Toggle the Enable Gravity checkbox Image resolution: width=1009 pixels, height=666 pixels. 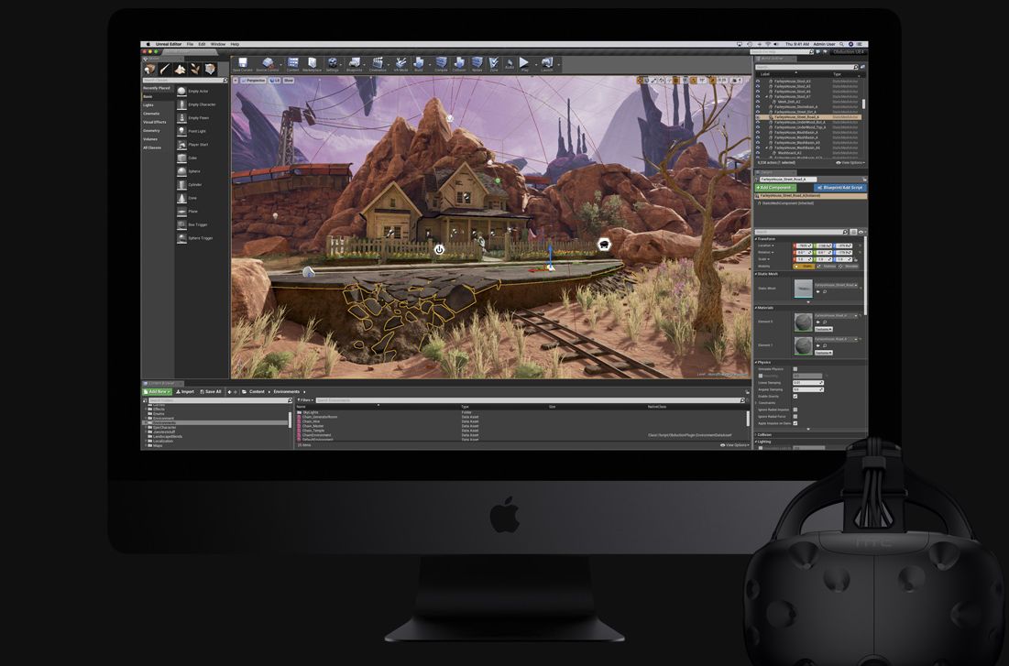pyautogui.click(x=795, y=397)
